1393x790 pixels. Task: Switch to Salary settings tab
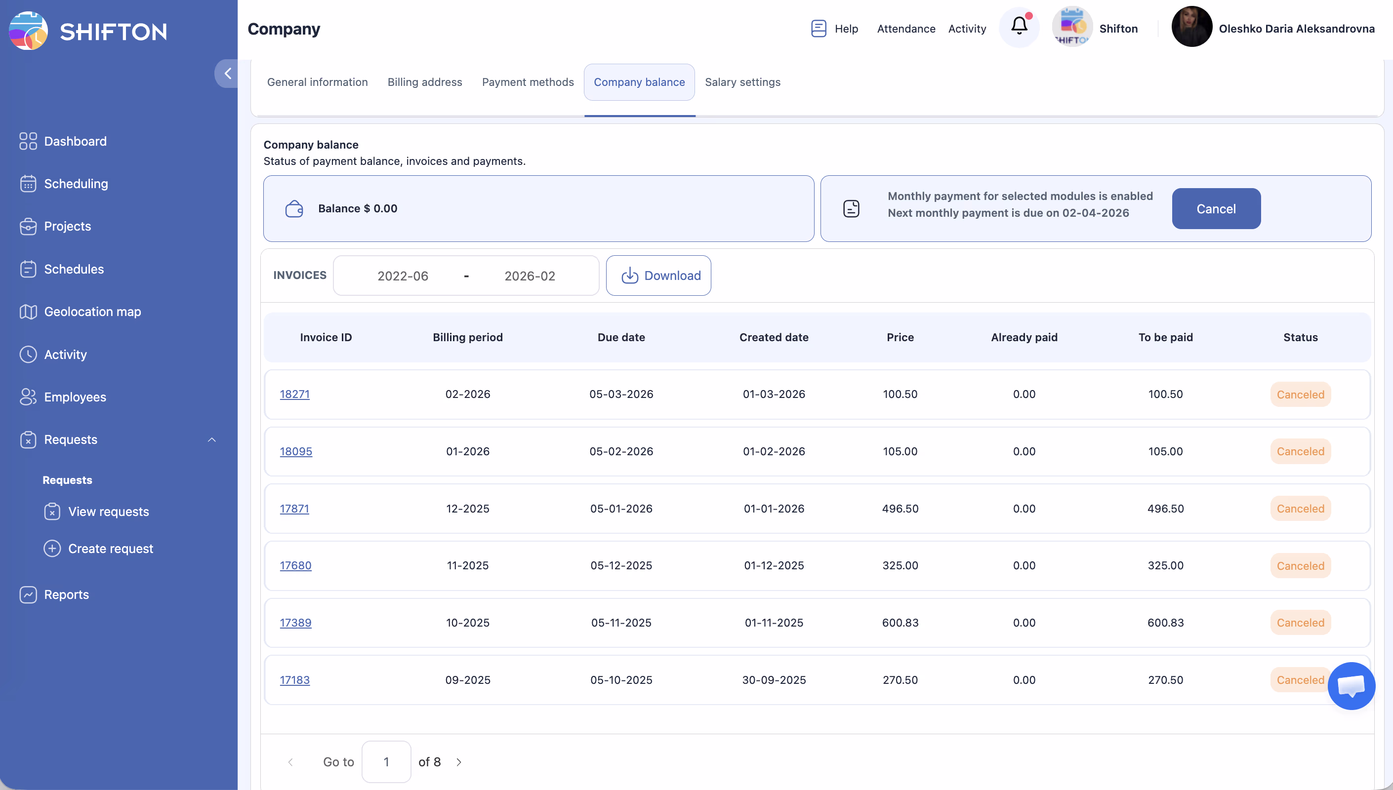click(x=742, y=82)
